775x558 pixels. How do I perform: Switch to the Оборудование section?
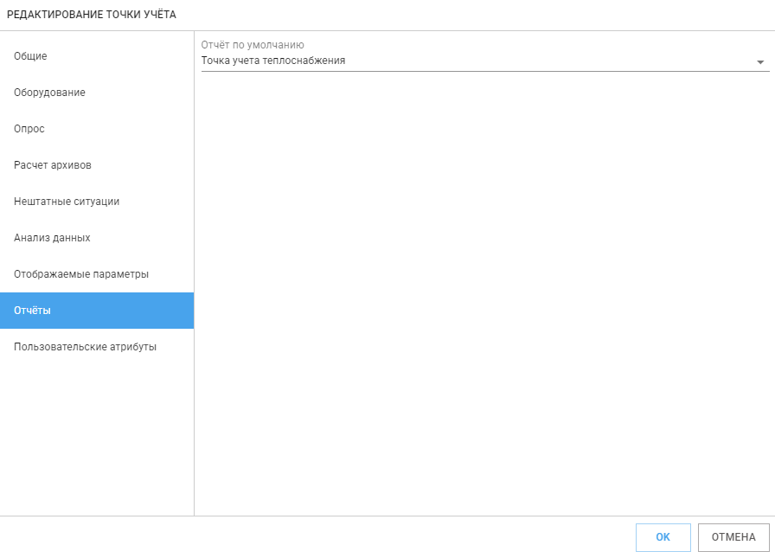[97, 93]
